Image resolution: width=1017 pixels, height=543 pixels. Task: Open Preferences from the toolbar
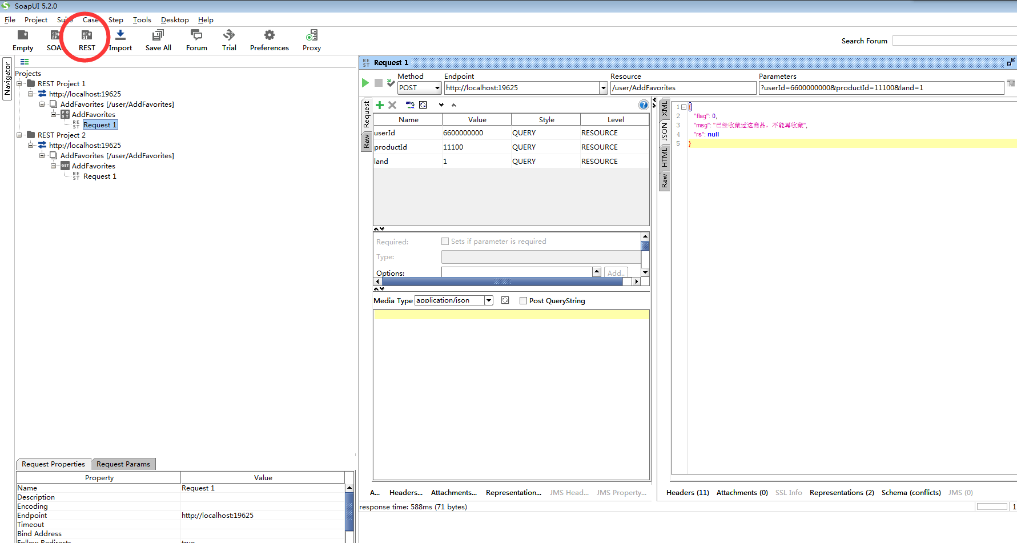click(270, 40)
